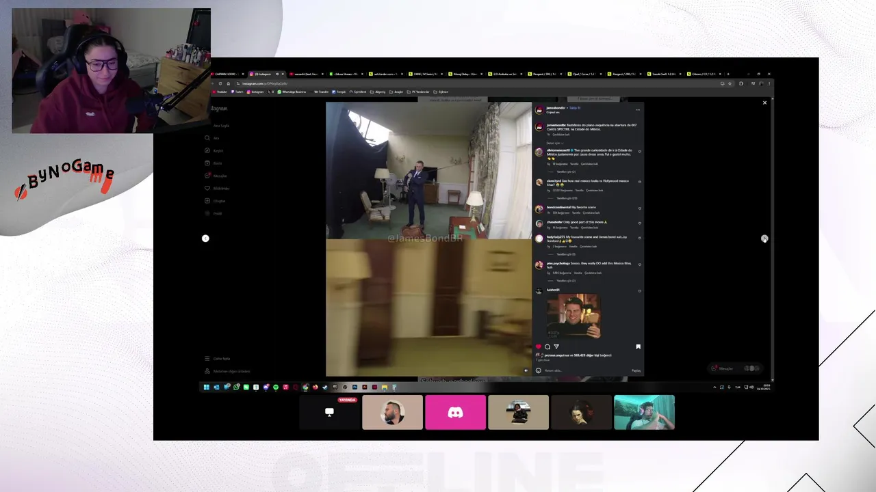Show replies under zioncitynd comment
Screen dimensions: 876x492
[x=566, y=198]
